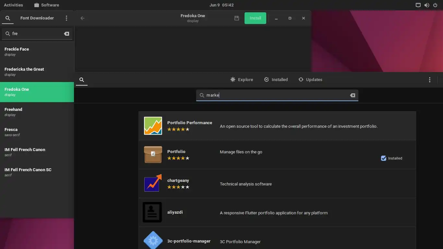Click the 'aliyazdi' result name
The image size is (443, 249).
(175, 212)
